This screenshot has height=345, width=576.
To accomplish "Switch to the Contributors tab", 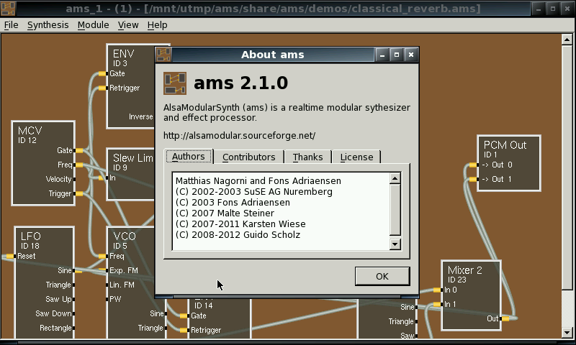I will [x=248, y=157].
